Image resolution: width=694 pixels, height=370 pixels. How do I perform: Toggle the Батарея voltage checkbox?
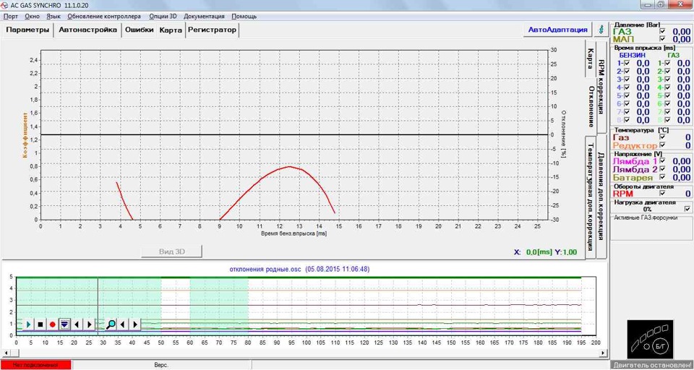[x=663, y=177]
